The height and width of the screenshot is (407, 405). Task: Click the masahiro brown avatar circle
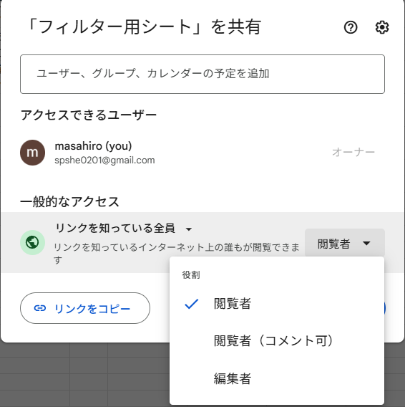pyautogui.click(x=32, y=153)
